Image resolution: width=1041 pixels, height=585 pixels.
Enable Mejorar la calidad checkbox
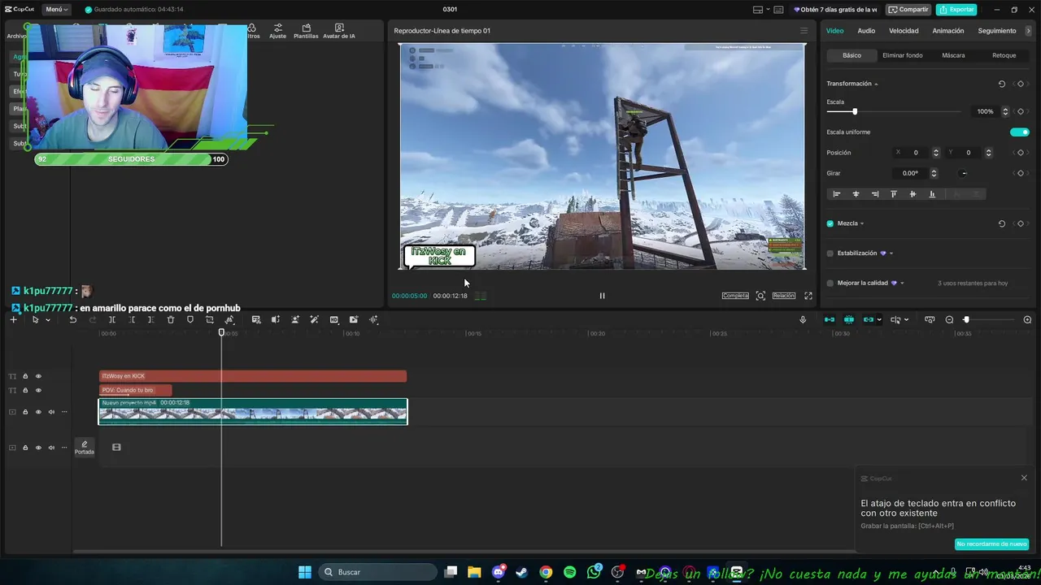tap(830, 284)
